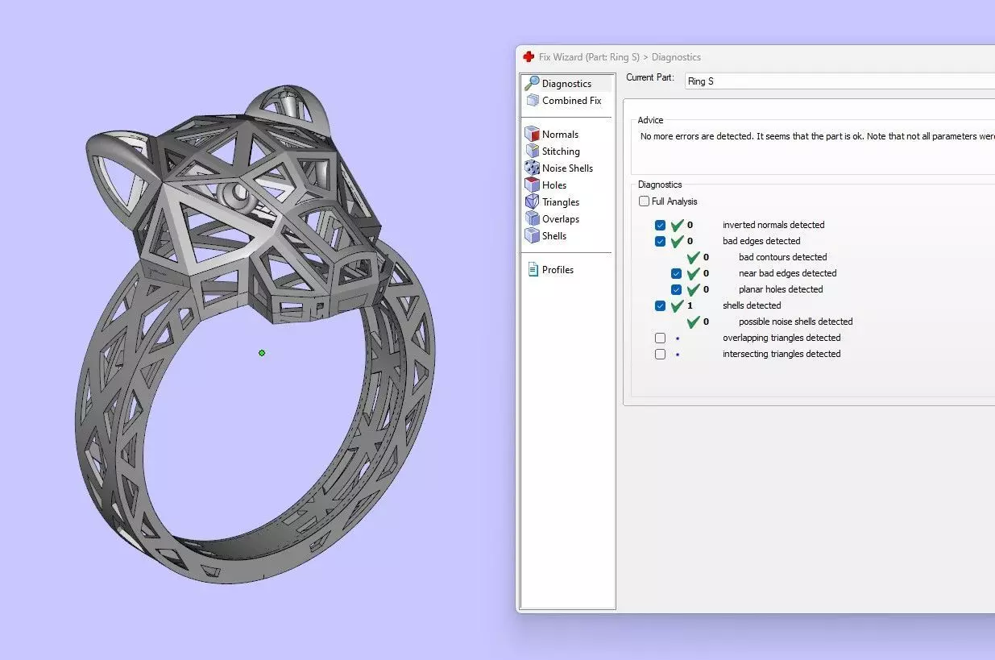Click the red cross Fix Wizard icon
The image size is (995, 660).
[x=529, y=56]
